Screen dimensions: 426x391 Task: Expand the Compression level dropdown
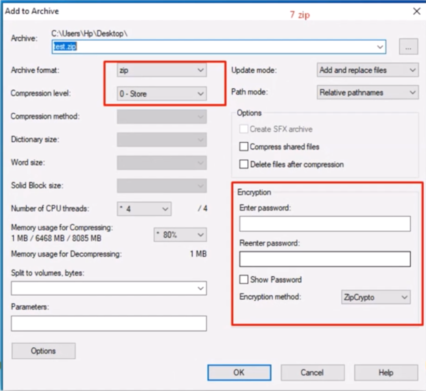coord(201,93)
